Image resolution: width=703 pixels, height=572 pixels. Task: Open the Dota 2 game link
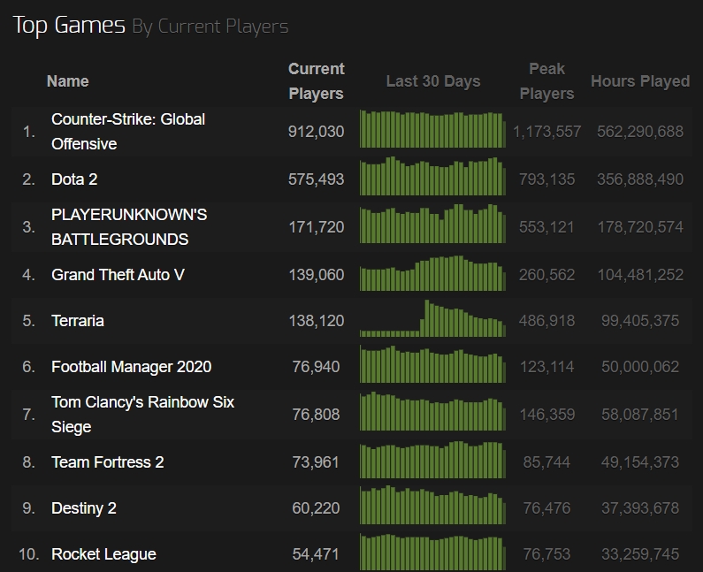[x=74, y=179]
